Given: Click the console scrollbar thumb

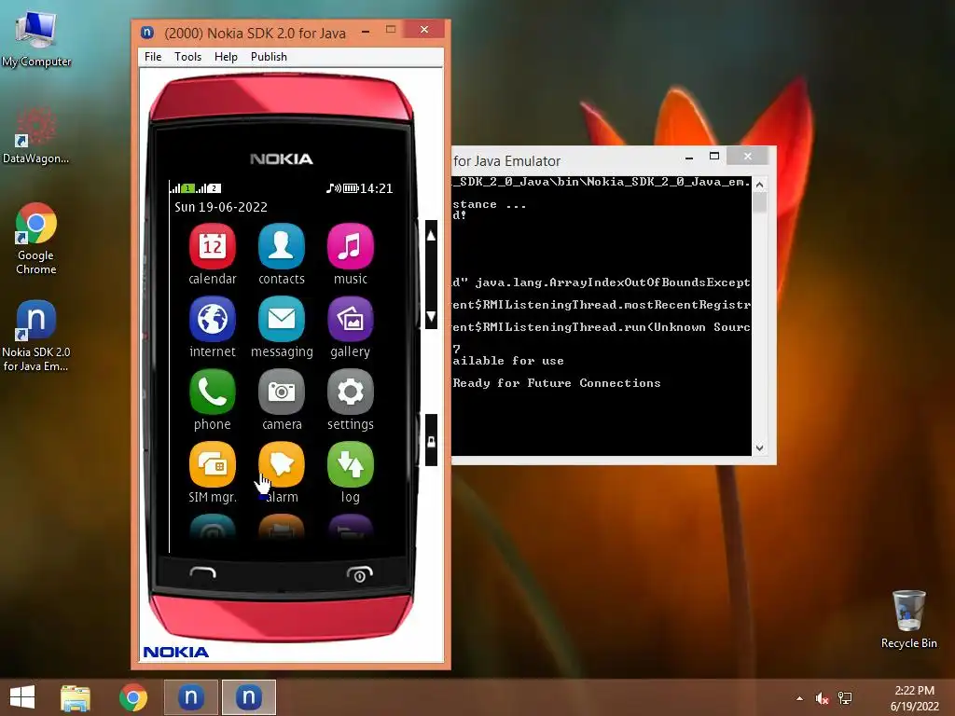Looking at the screenshot, I should coord(759,202).
